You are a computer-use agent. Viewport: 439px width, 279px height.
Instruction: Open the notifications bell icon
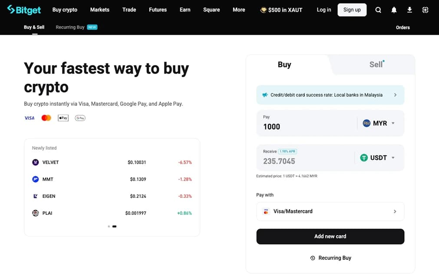click(394, 10)
